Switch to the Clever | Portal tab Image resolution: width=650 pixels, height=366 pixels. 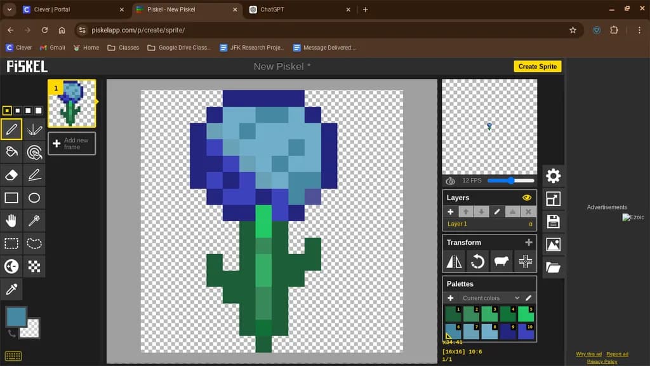click(x=74, y=10)
